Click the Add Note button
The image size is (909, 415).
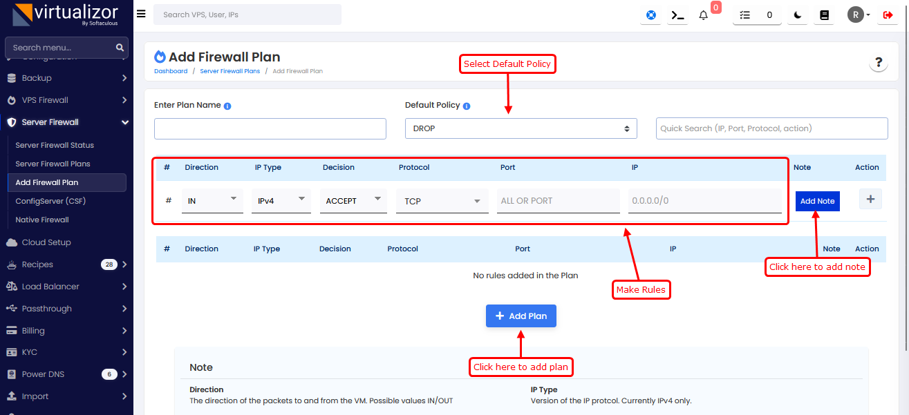(817, 201)
